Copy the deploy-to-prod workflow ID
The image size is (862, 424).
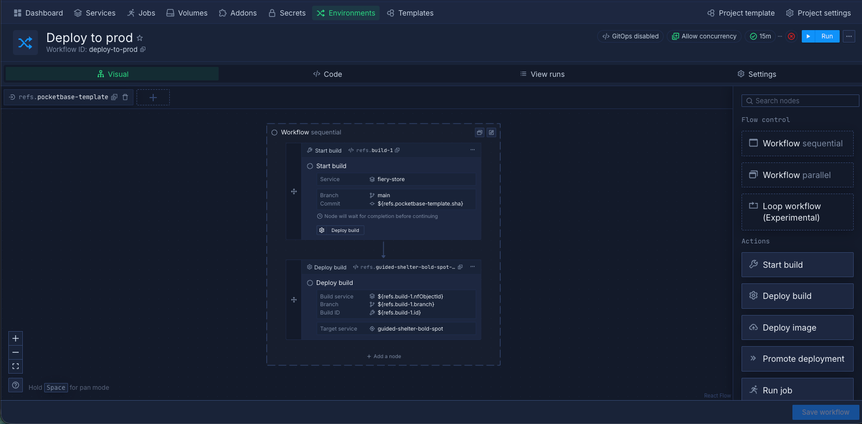[x=143, y=50]
